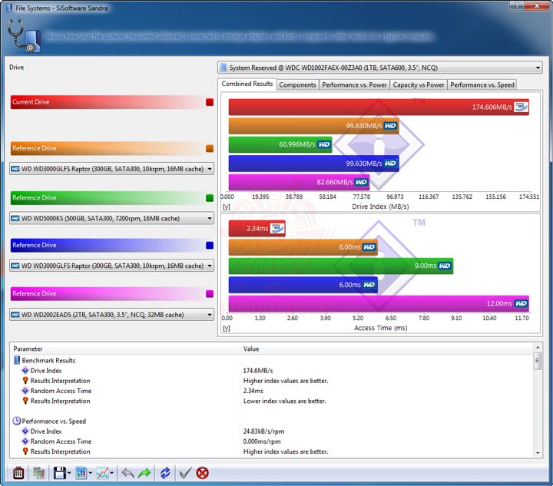This screenshot has height=486, width=553.
Task: Click the line graph chart icon
Action: tap(103, 473)
